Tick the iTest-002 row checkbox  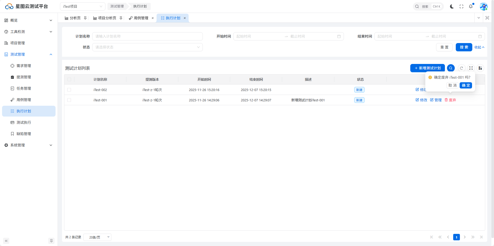click(69, 90)
